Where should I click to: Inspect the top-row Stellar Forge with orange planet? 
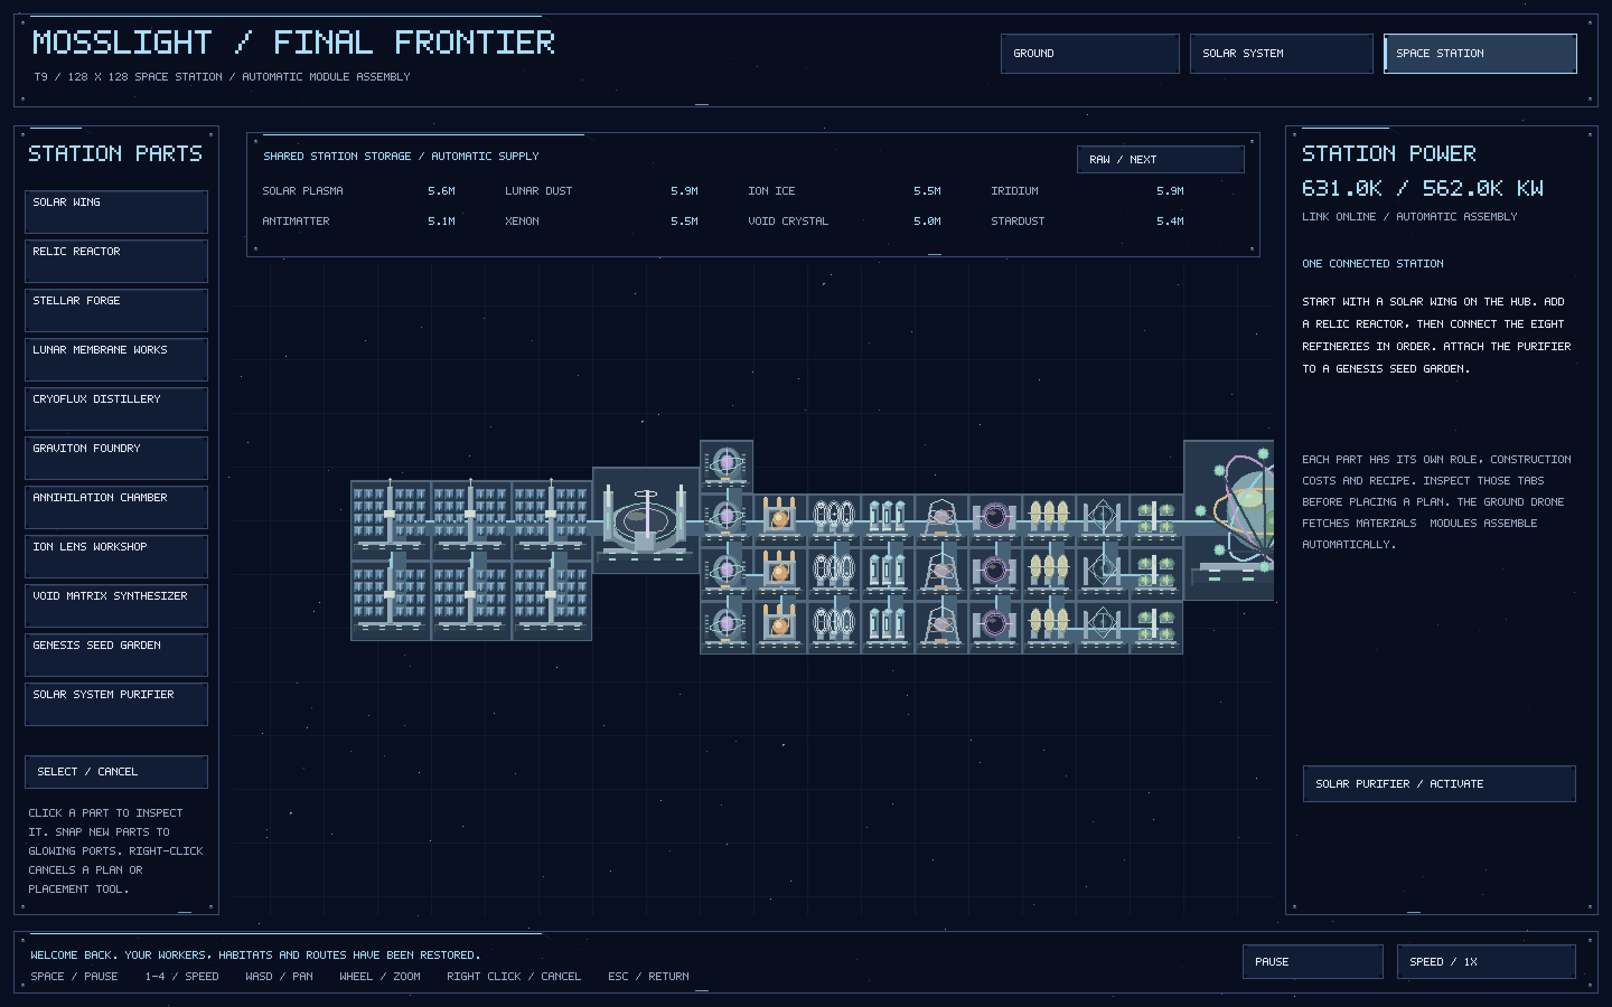[x=780, y=520]
